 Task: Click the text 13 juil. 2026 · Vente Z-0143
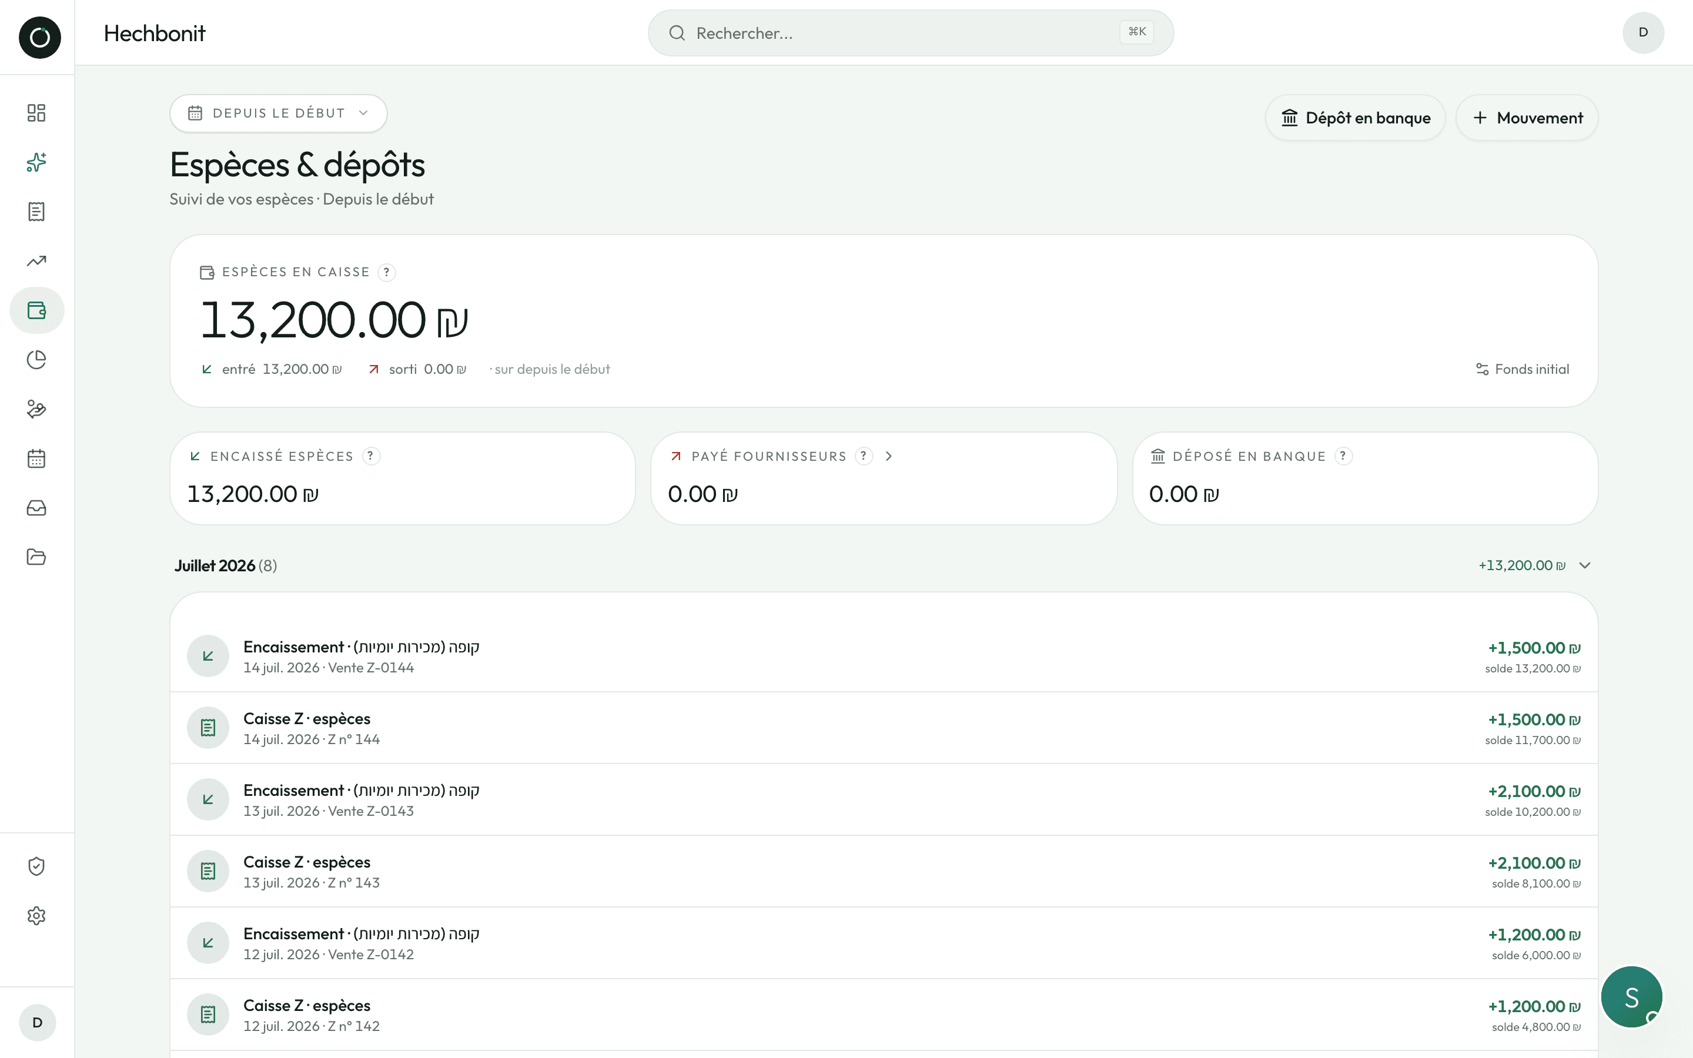tap(329, 811)
